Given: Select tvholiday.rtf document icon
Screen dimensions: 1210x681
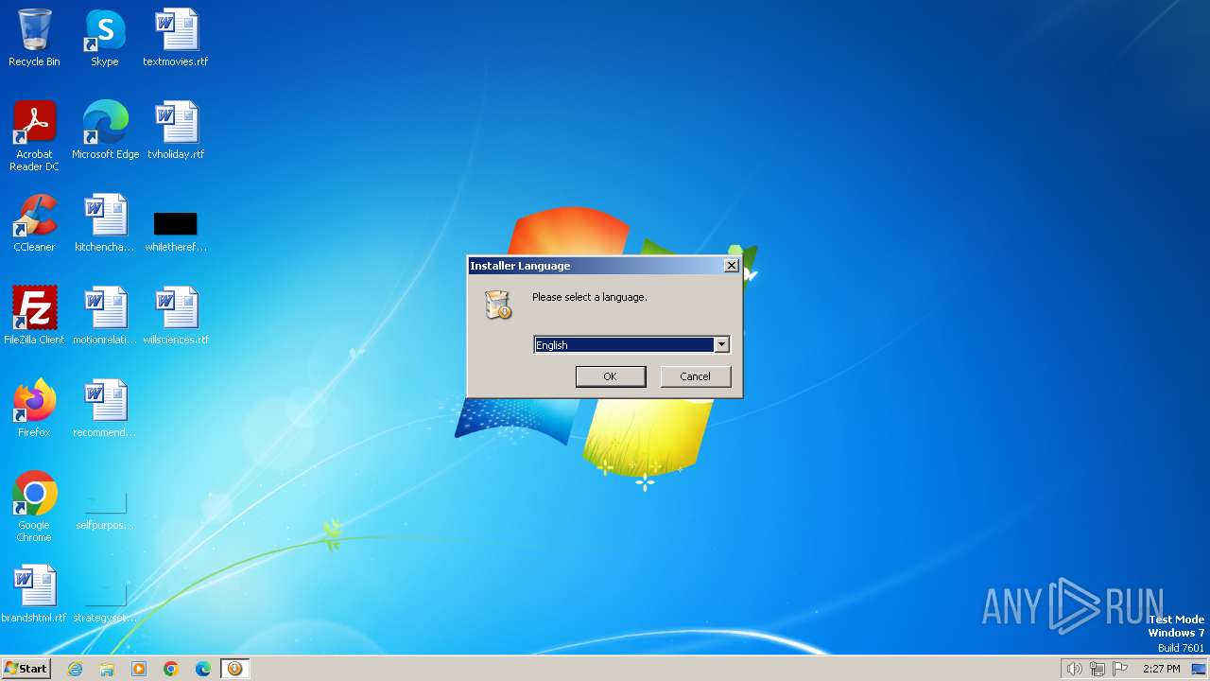Looking at the screenshot, I should [x=176, y=131].
